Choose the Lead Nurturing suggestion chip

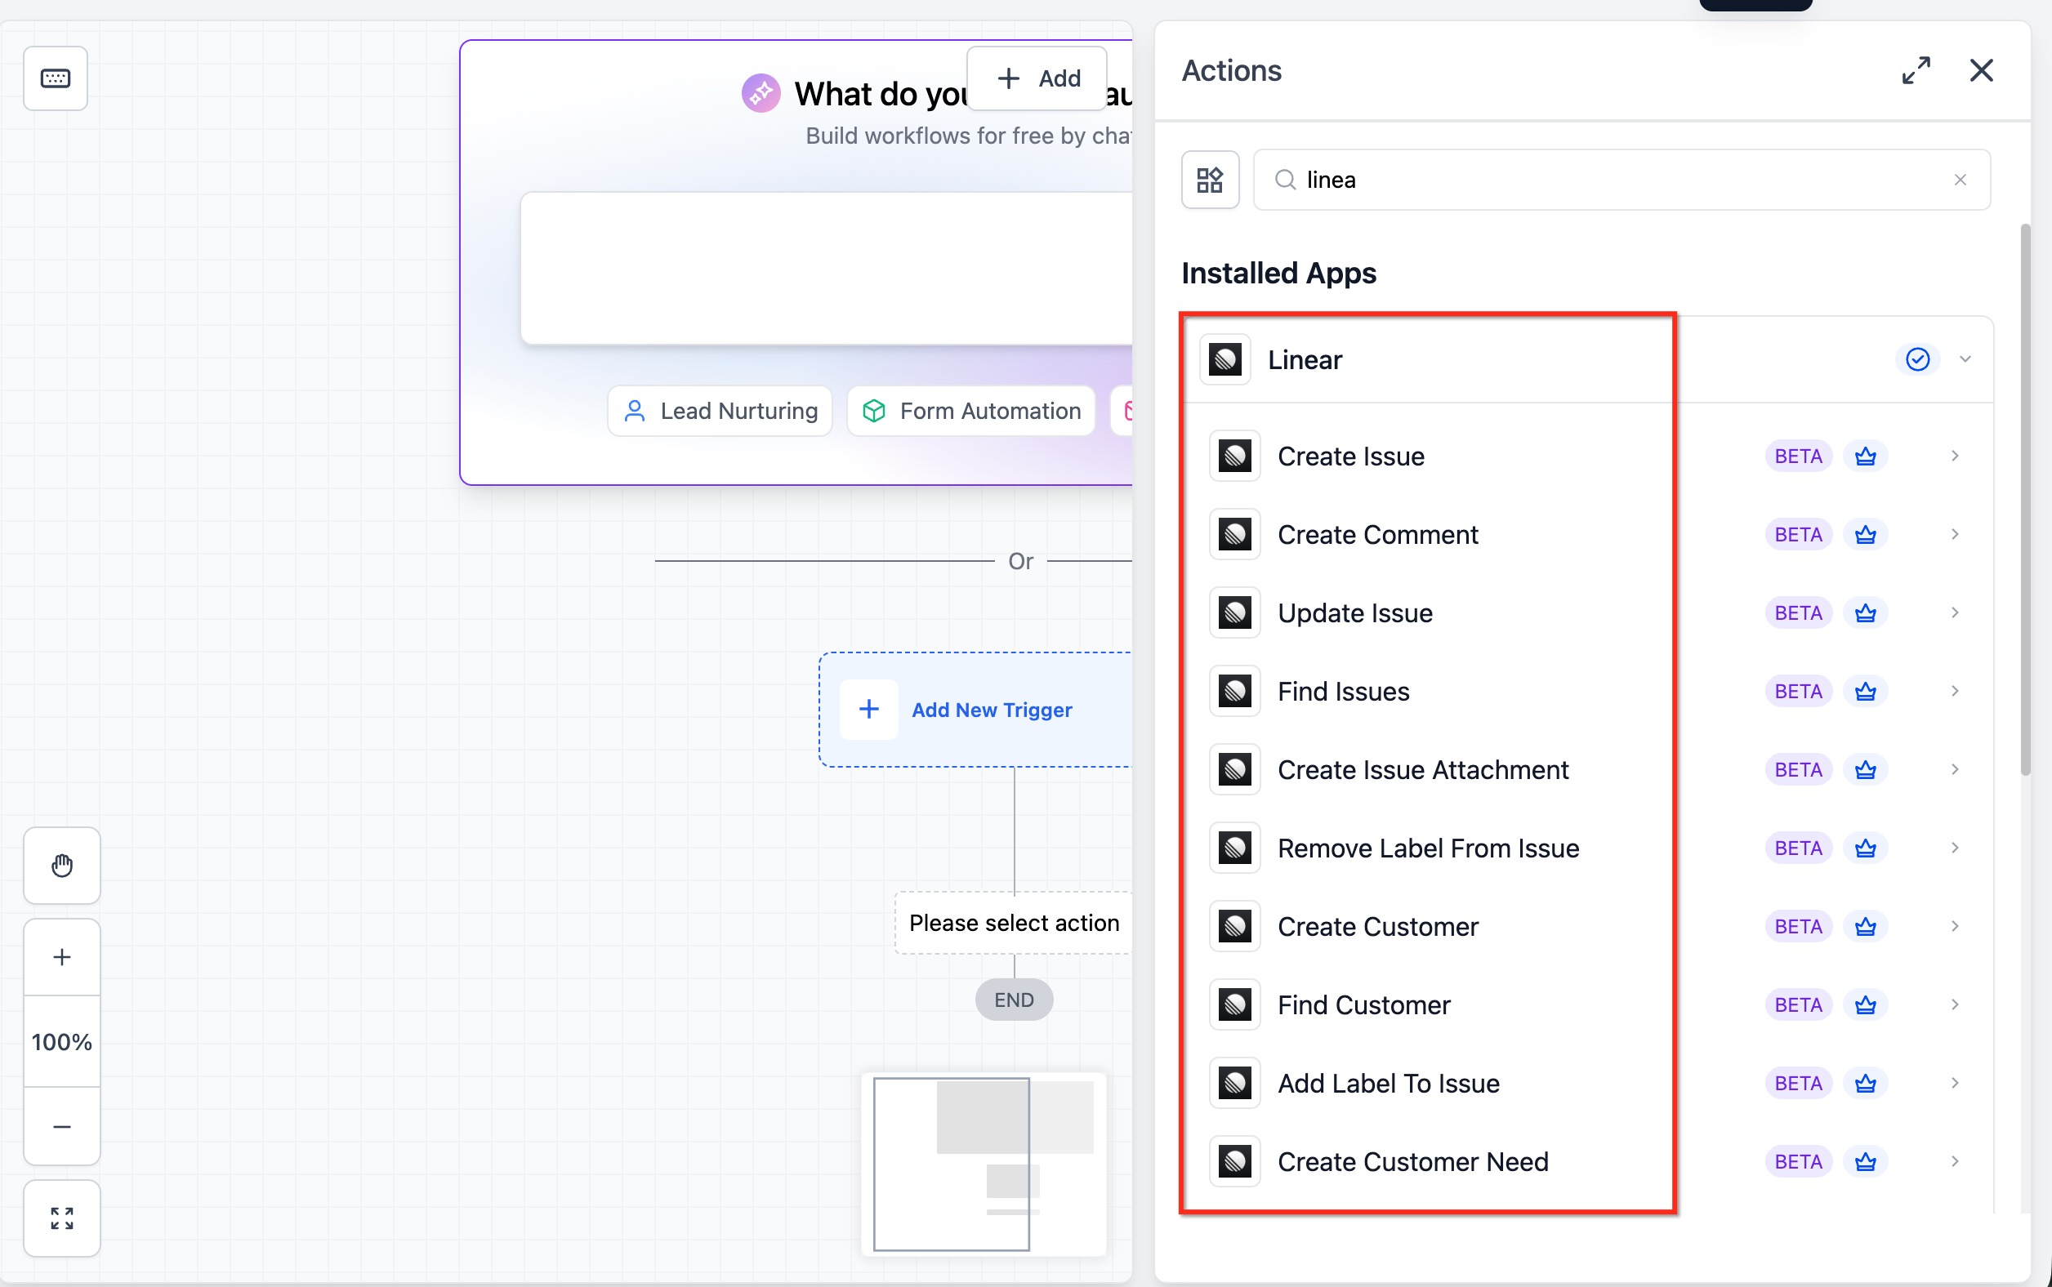720,411
